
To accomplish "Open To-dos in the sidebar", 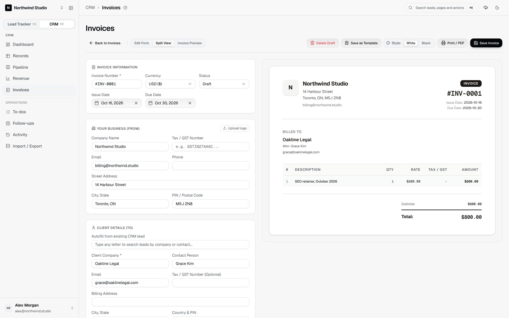I will tap(39, 112).
